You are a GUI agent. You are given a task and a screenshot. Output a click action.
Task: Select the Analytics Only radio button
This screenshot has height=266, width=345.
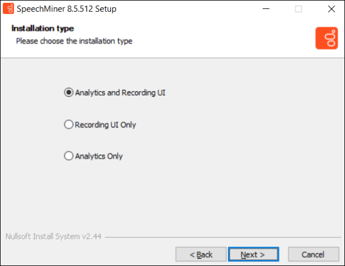pos(69,156)
